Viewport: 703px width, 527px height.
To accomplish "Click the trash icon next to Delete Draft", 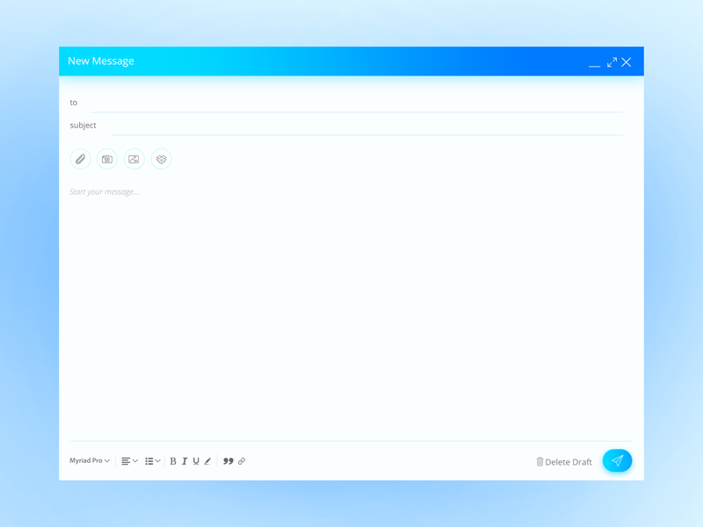I will pos(540,461).
